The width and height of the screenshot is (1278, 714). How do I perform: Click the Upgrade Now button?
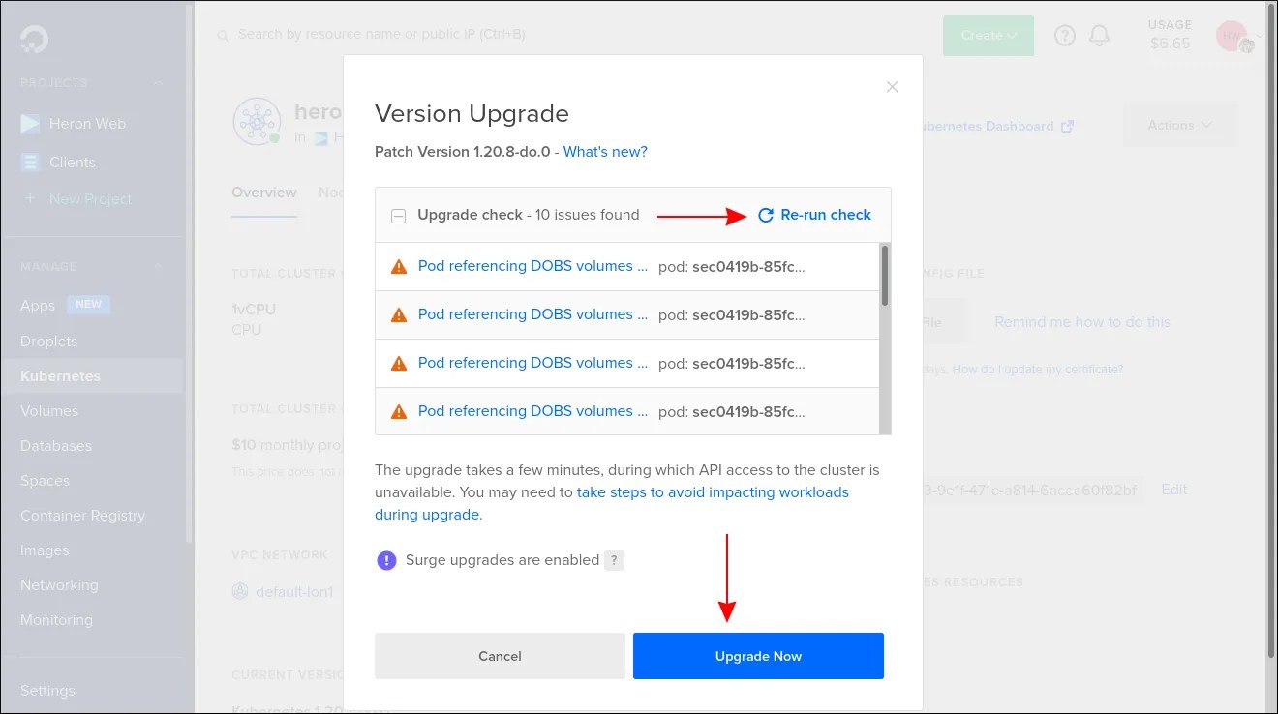click(758, 656)
